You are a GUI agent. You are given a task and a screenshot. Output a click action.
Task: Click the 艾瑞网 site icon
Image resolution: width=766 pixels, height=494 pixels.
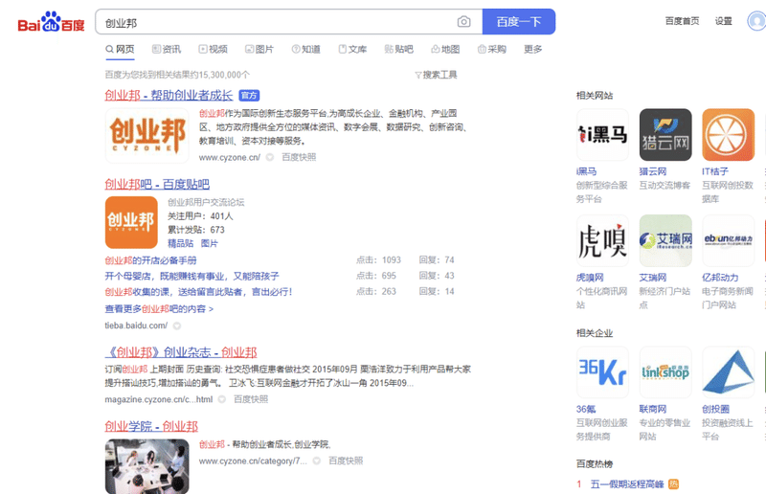click(x=665, y=240)
